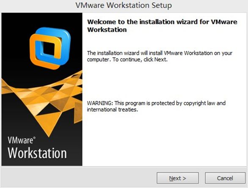The width and height of the screenshot is (248, 188).
Task: Click the 'international treaties' text line
Action: pos(113,109)
